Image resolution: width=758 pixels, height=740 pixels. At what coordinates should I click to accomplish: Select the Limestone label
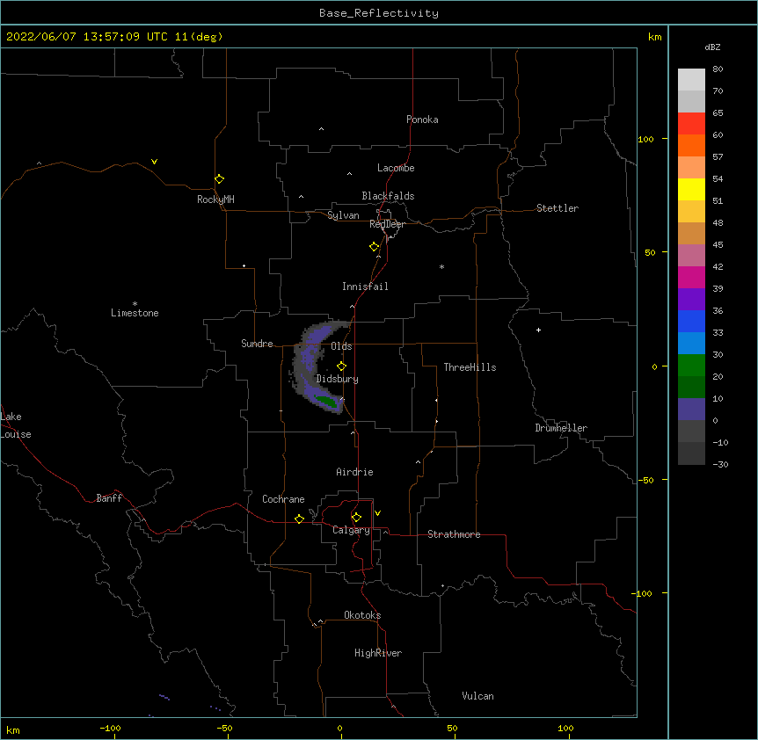(135, 313)
